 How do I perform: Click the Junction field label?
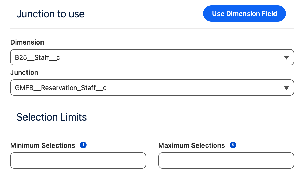coord(24,72)
